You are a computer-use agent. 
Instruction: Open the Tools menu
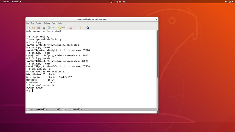[x=54, y=23]
